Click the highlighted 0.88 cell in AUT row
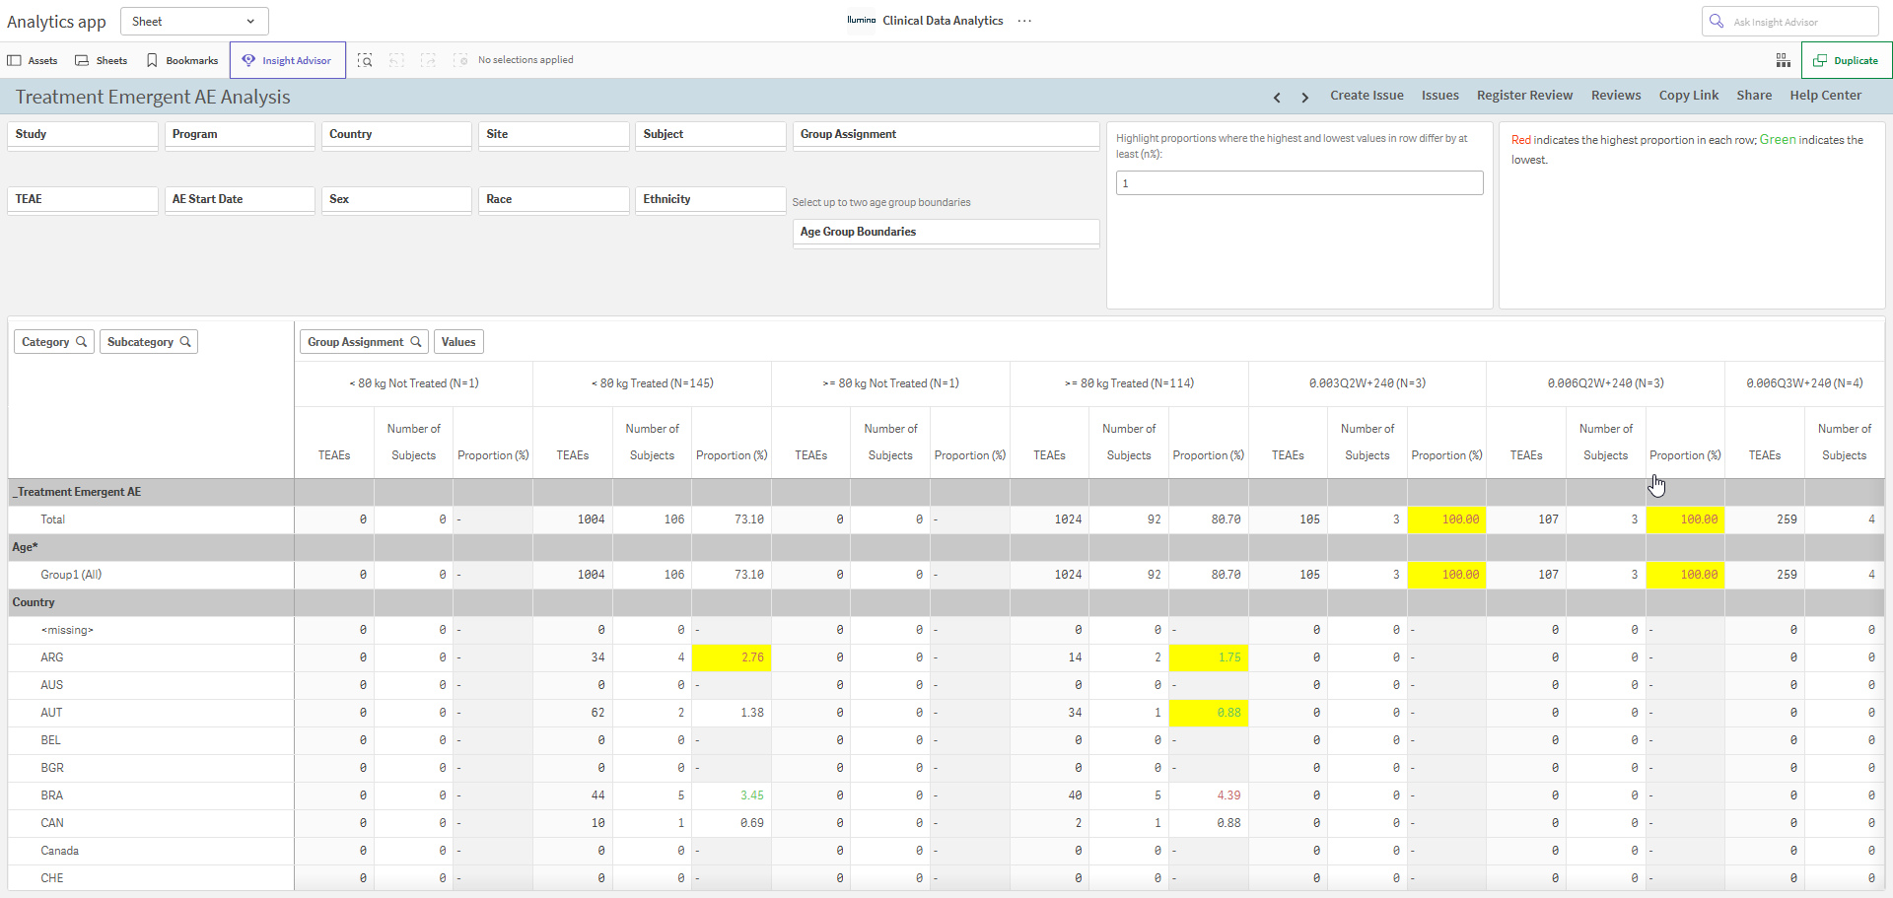The width and height of the screenshot is (1893, 898). click(1209, 713)
